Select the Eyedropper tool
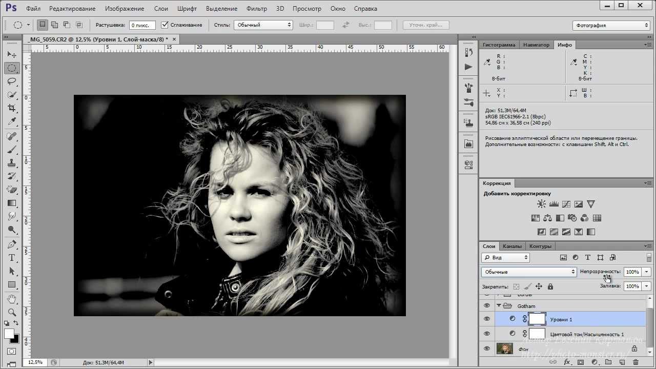Viewport: 656px width, 369px height. 12,121
